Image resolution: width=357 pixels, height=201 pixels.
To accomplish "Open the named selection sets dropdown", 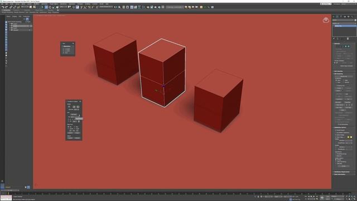I will click(106, 7).
